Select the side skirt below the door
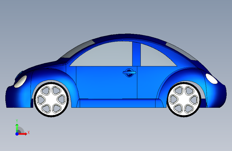This screenshot has height=151, width=232. [118, 103]
